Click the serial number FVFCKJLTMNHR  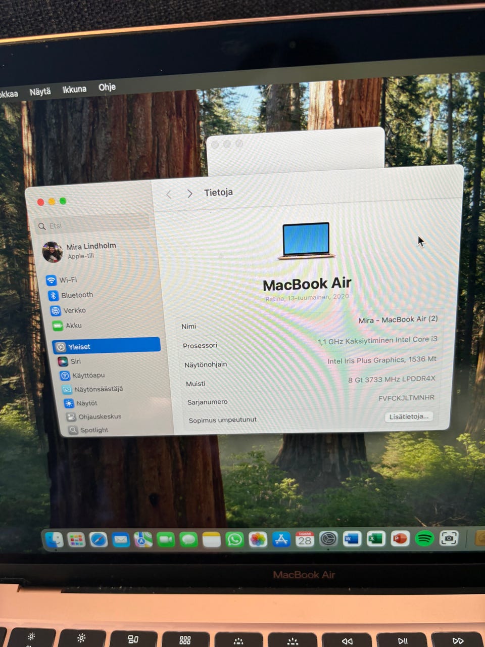coord(406,398)
